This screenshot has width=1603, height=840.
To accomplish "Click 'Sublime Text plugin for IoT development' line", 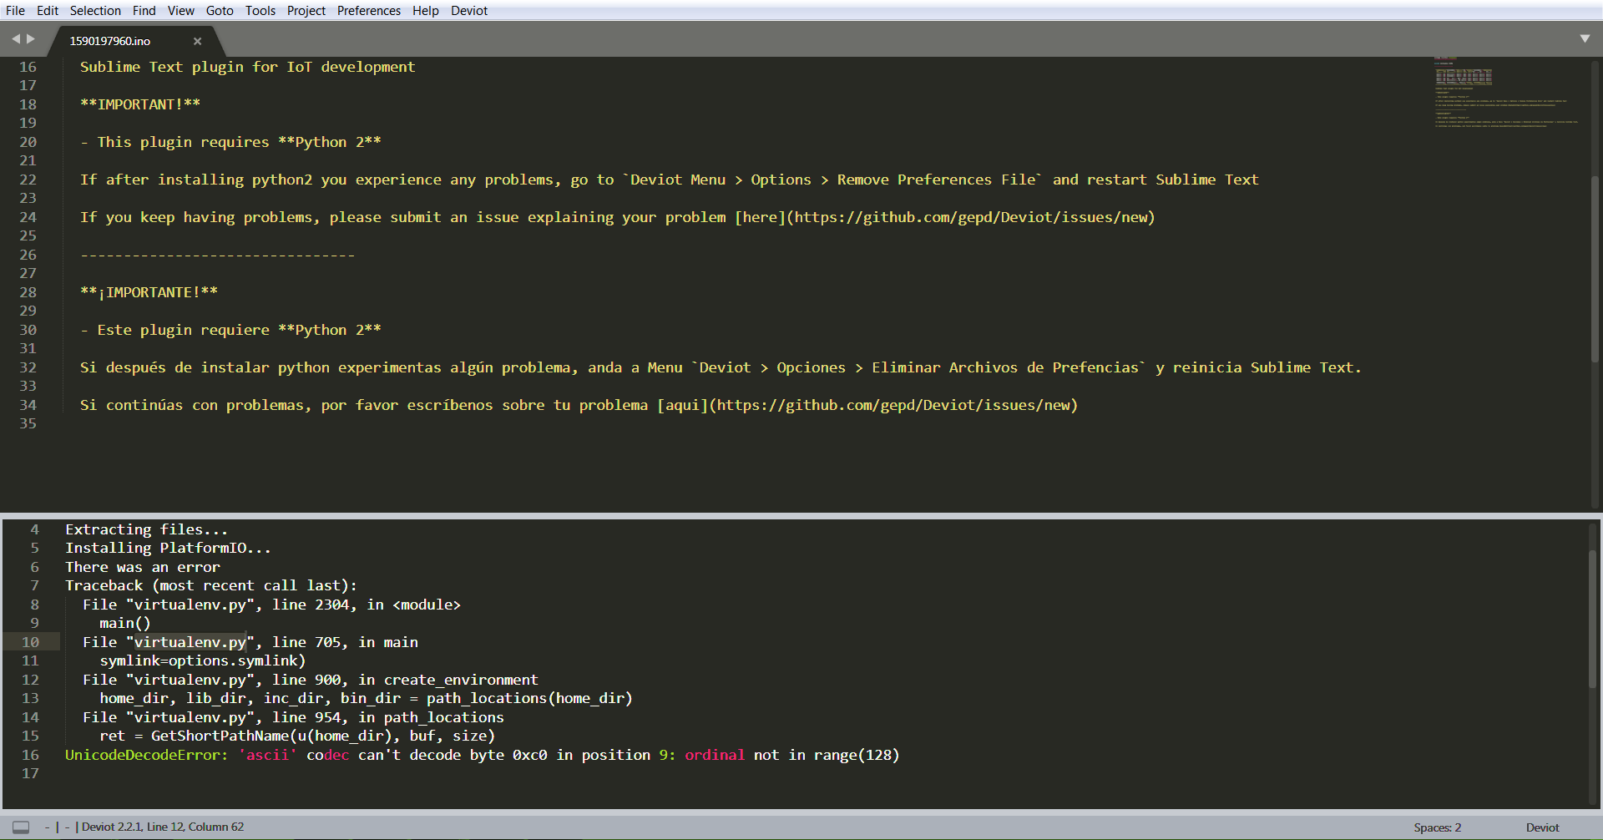I will pyautogui.click(x=247, y=67).
